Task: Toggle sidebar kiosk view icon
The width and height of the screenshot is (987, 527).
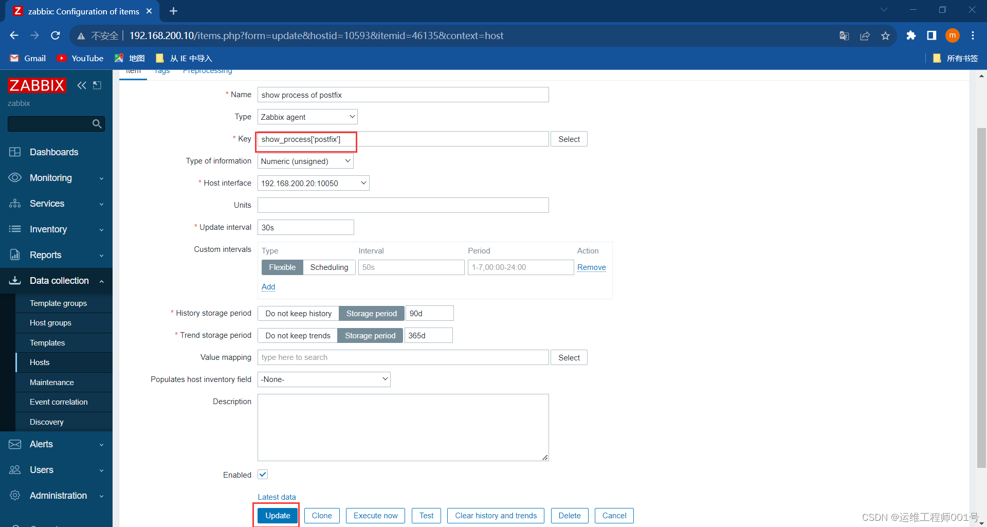Action: (97, 85)
